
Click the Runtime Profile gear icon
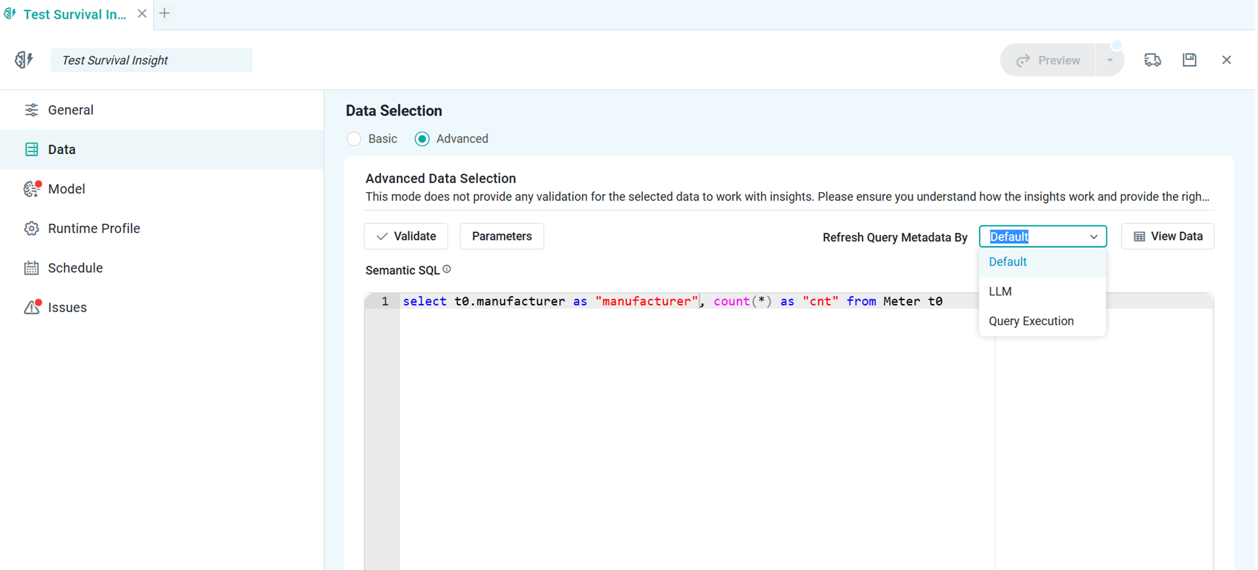pos(31,228)
